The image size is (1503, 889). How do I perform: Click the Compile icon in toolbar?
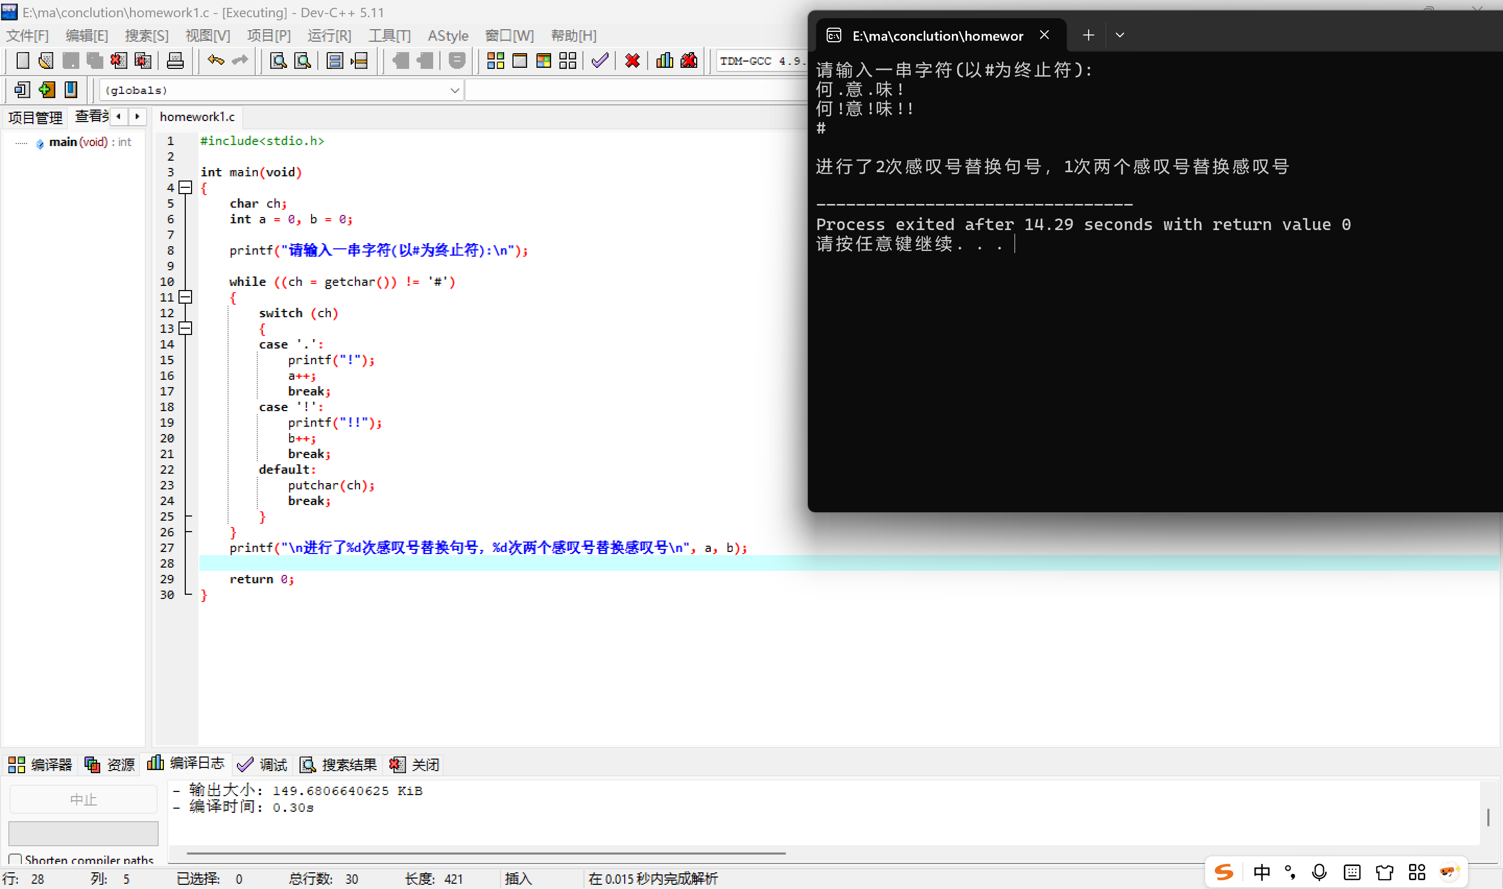click(495, 61)
